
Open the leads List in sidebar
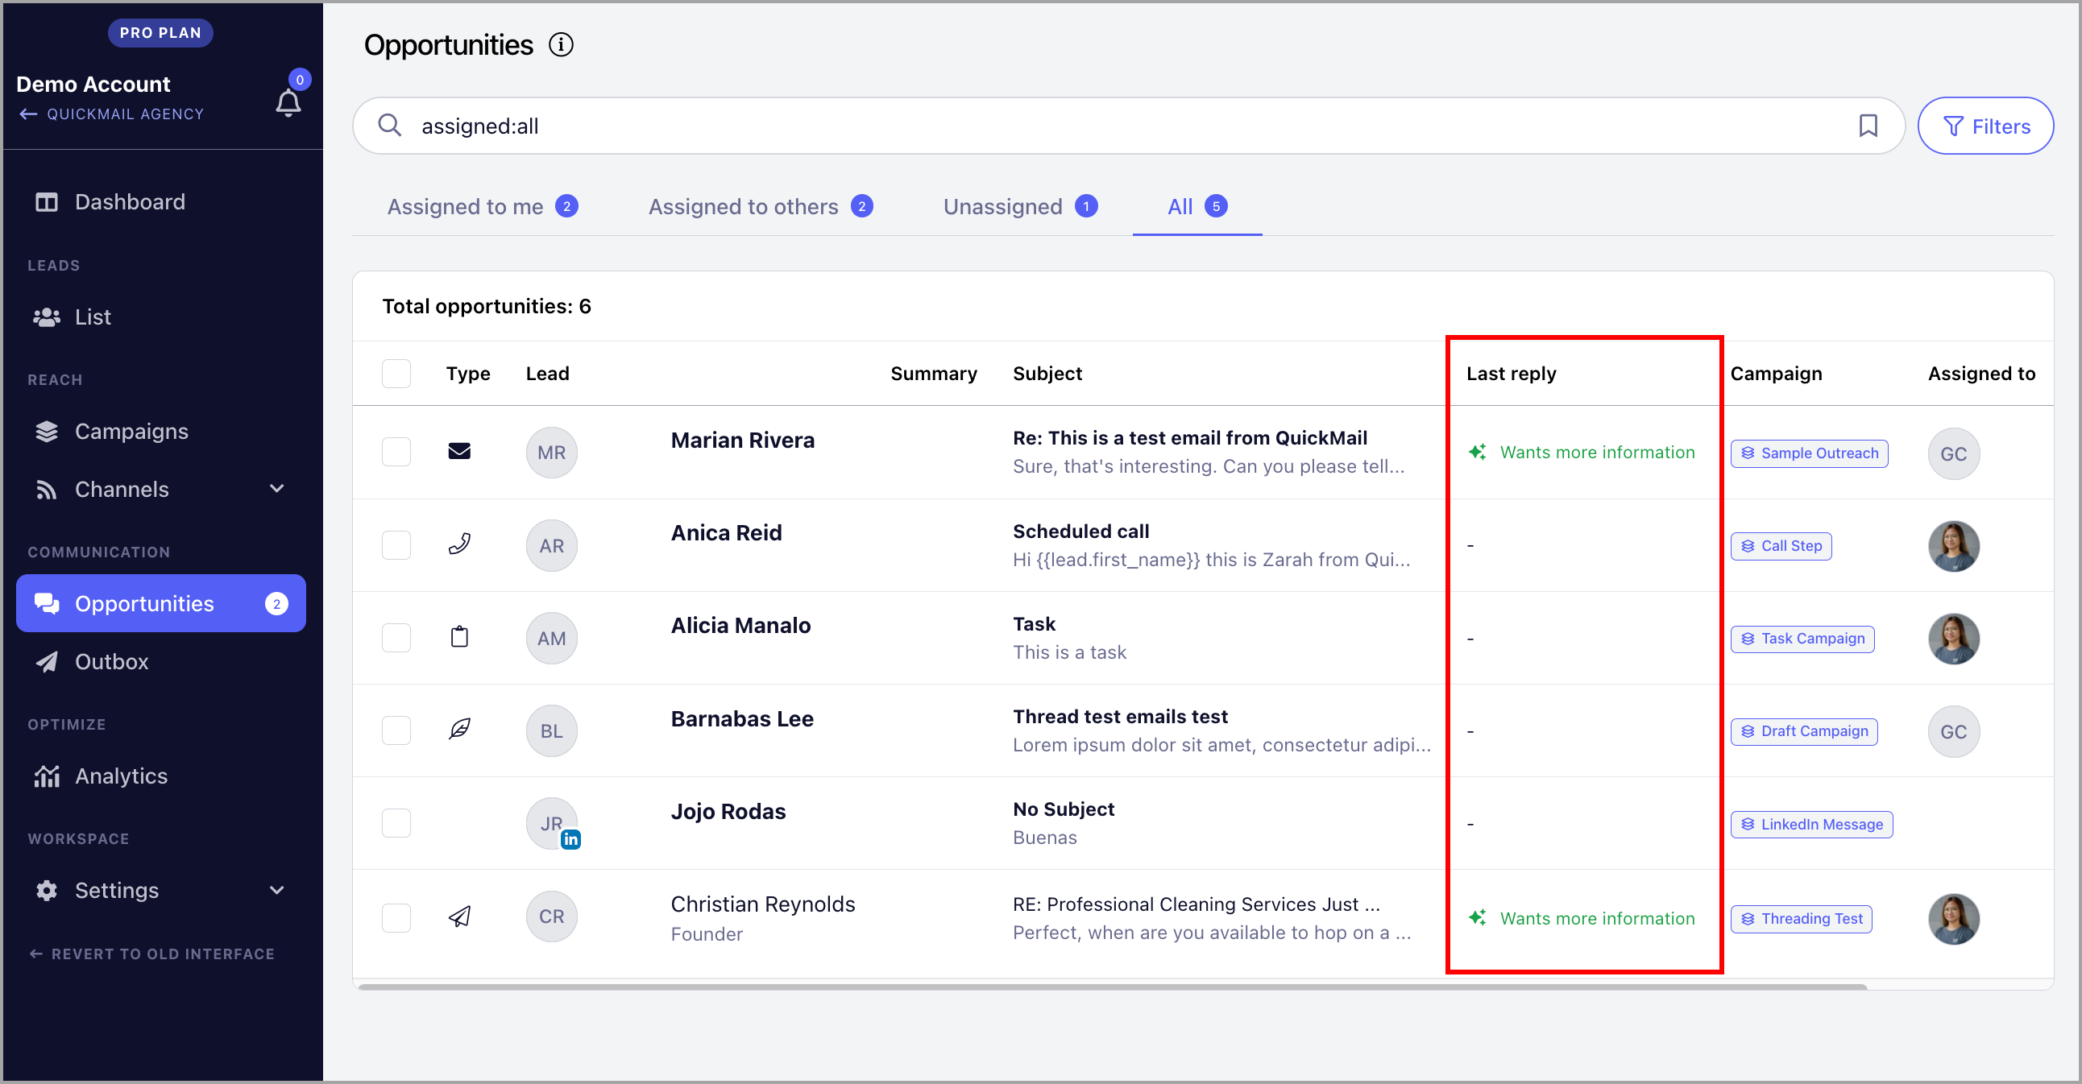(161, 317)
